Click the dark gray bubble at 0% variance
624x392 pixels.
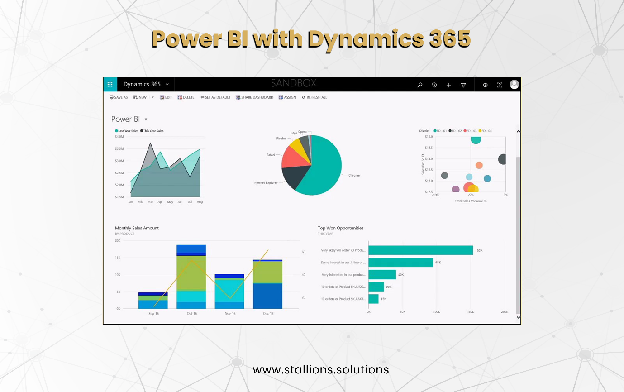coord(502,159)
